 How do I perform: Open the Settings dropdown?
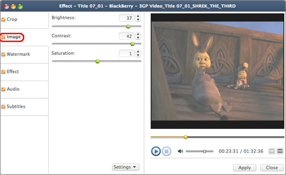[125, 167]
